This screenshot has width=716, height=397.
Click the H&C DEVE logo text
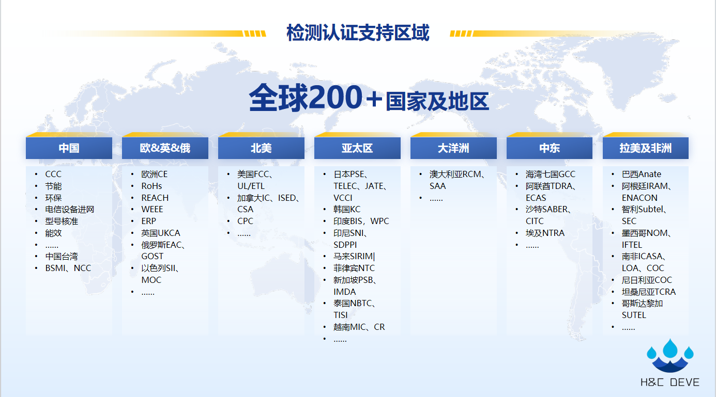point(670,383)
